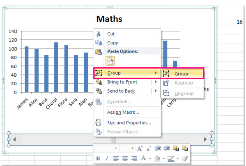246x166 pixels.
Task: Toggle Bold in the mini toolbar
Action: click(98, 158)
